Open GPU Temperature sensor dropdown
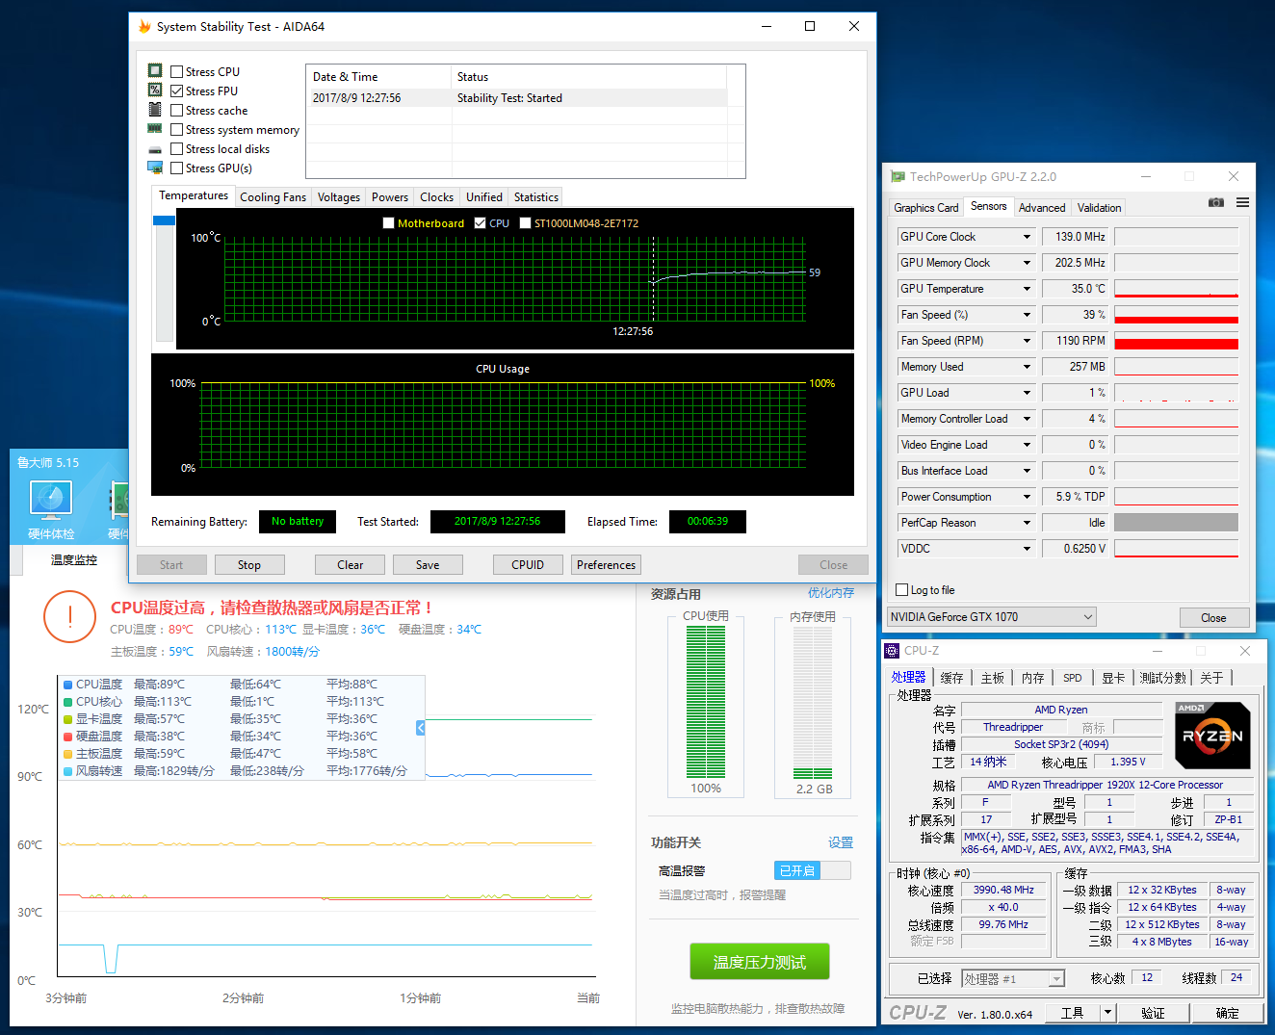The height and width of the screenshot is (1035, 1275). [1027, 289]
